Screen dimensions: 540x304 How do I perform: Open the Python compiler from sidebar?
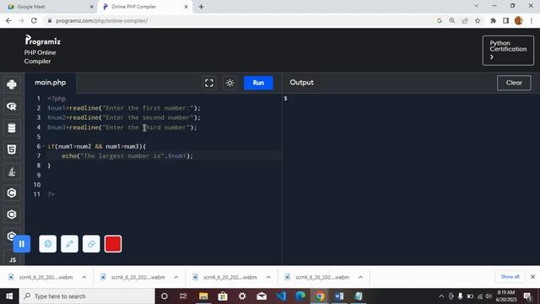[12, 84]
